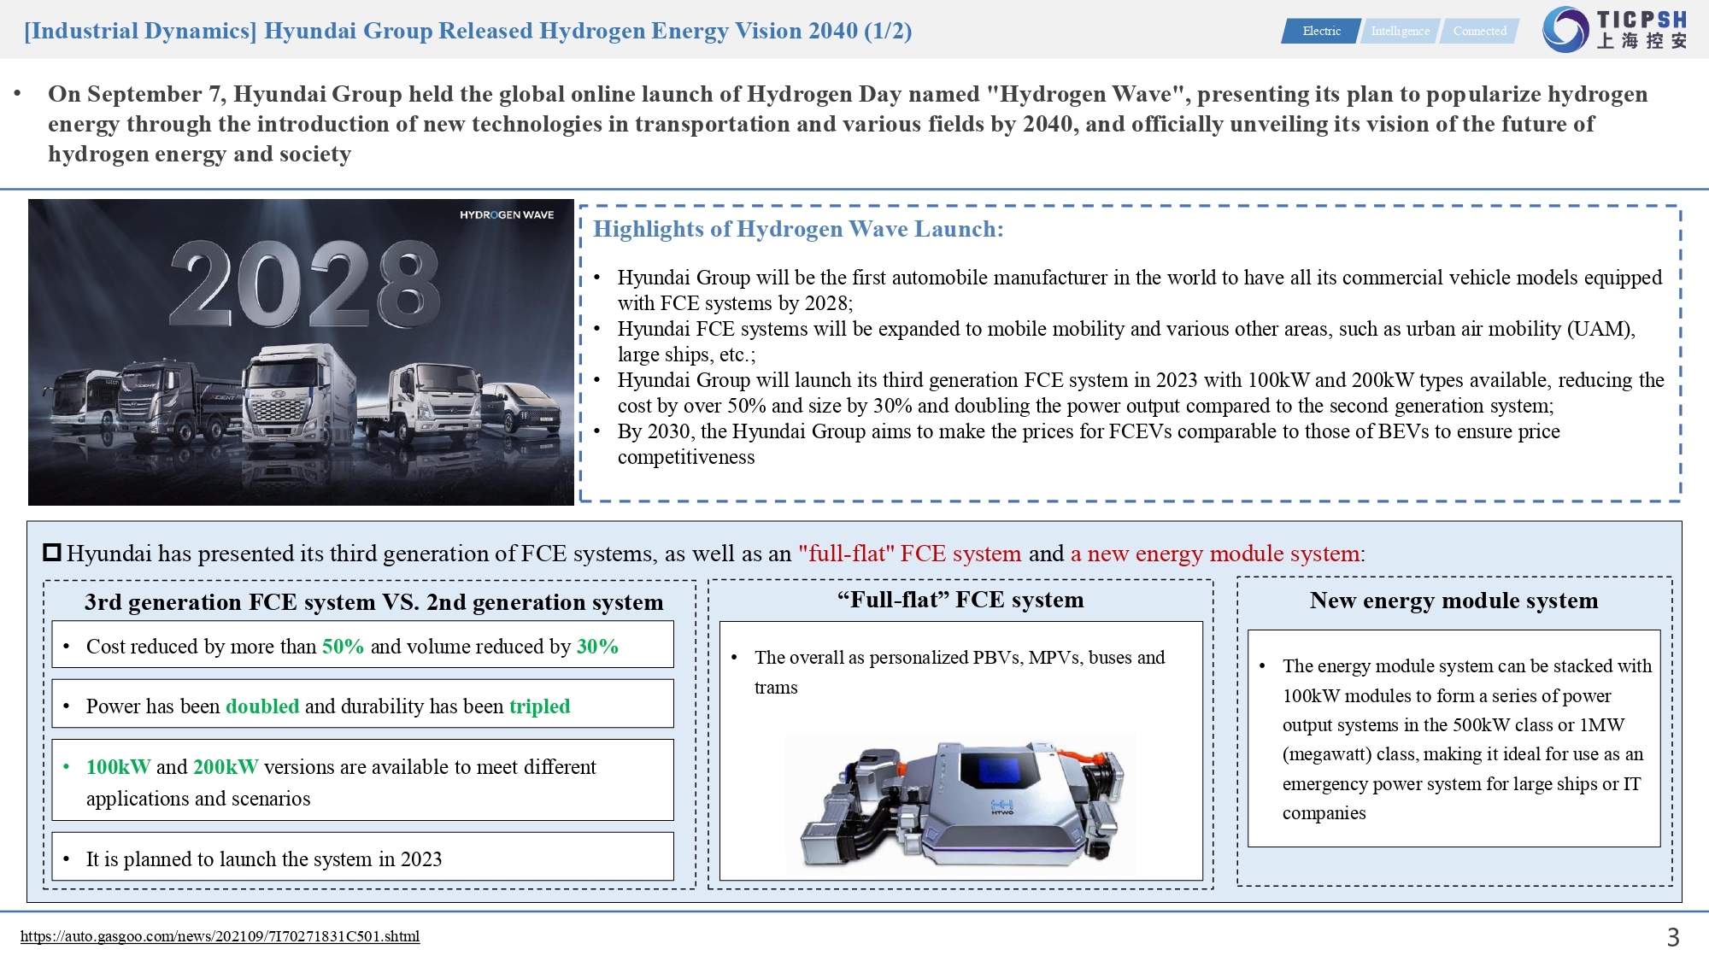Open the auto.gasgoo.com source link
This screenshot has width=1709, height=961.
point(220,936)
